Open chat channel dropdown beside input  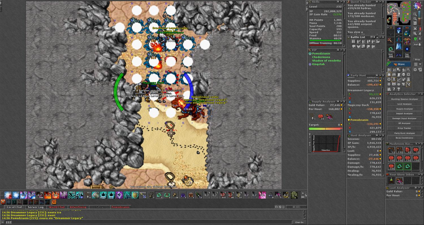click(3, 222)
